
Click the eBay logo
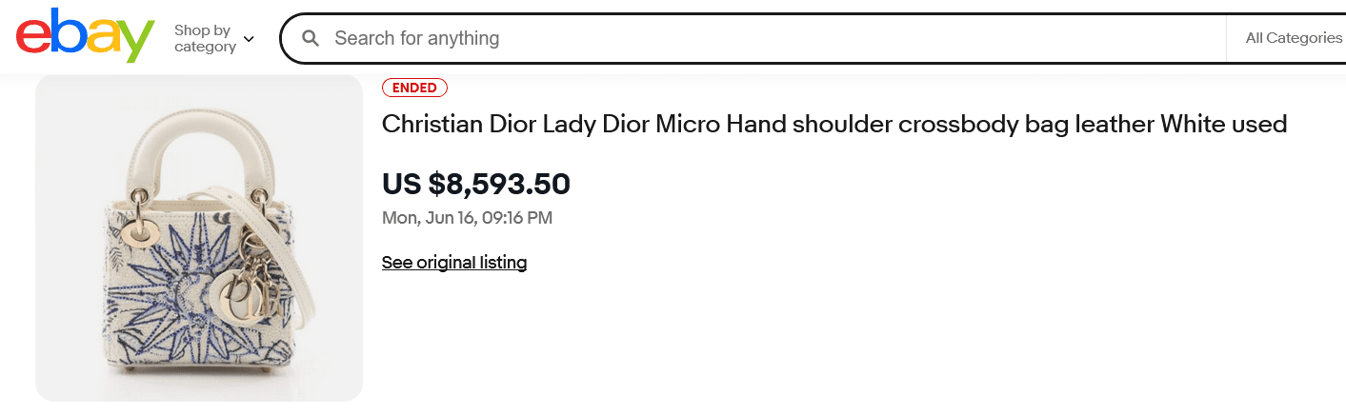pyautogui.click(x=85, y=37)
